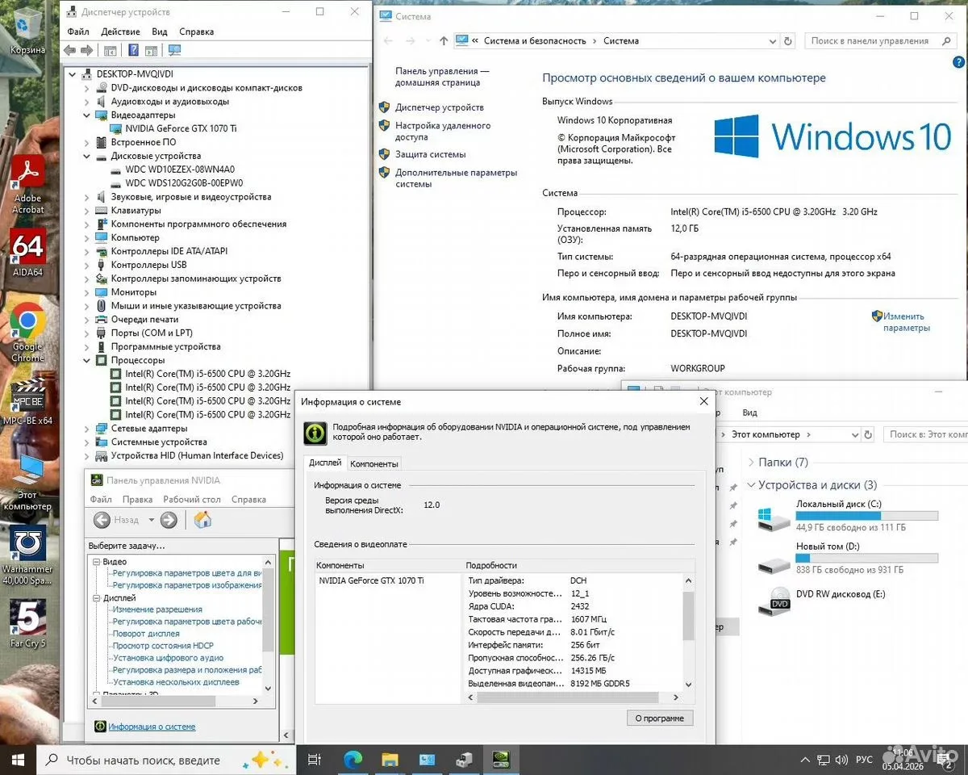The image size is (968, 775).
Task: Open Дополнительные параметры системы link
Action: pyautogui.click(x=456, y=178)
